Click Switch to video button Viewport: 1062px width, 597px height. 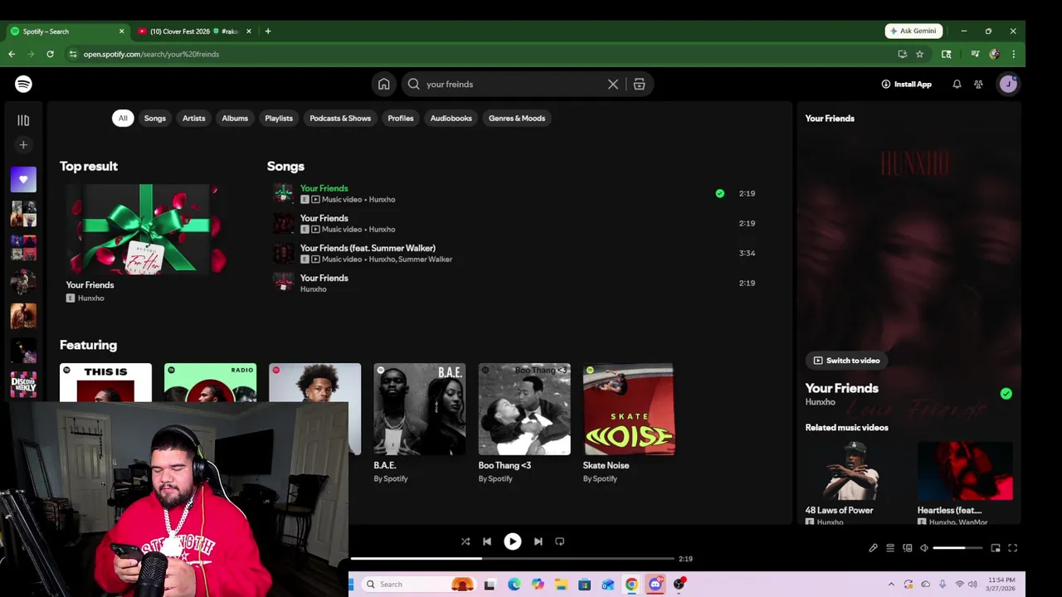846,360
